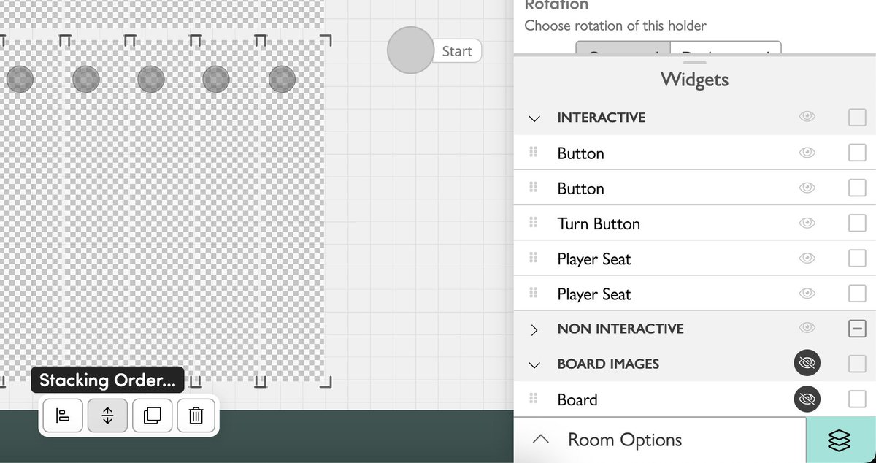Click the NON INTERACTIVE heading text
This screenshot has height=463, width=876.
(620, 329)
